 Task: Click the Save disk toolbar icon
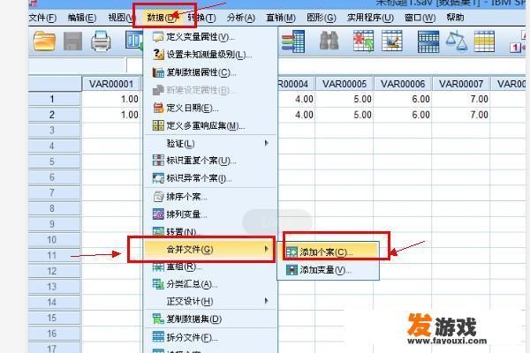[x=72, y=41]
